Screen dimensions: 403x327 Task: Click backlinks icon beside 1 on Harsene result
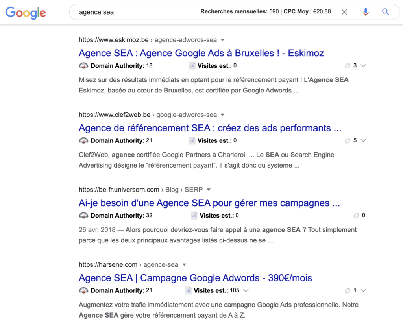348,290
